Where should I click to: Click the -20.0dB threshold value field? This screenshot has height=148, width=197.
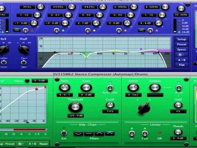[76, 116]
